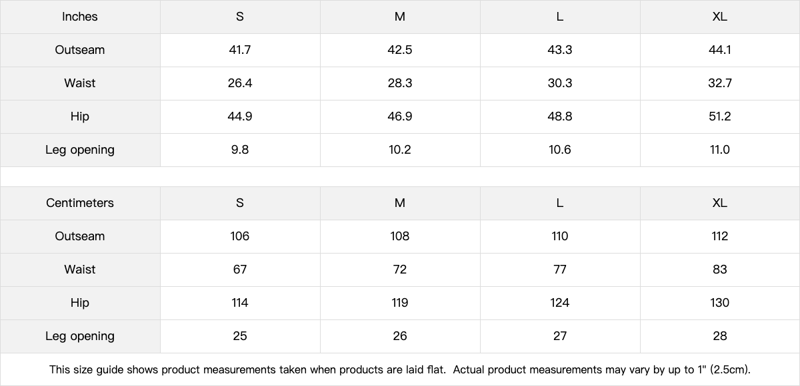Click the 28.3 waist value
This screenshot has width=800, height=386.
click(x=400, y=83)
